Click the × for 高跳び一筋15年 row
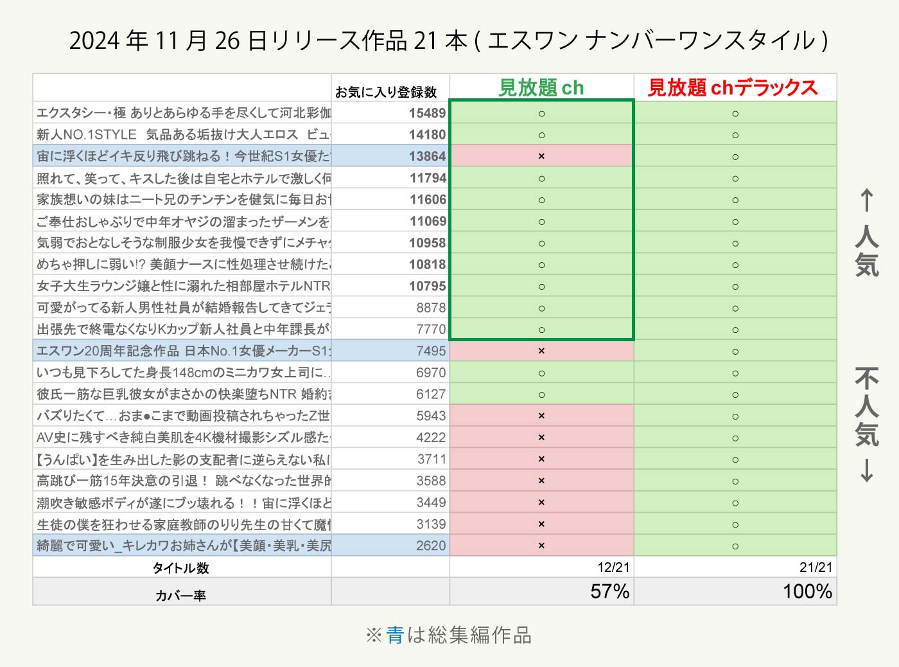 point(541,480)
